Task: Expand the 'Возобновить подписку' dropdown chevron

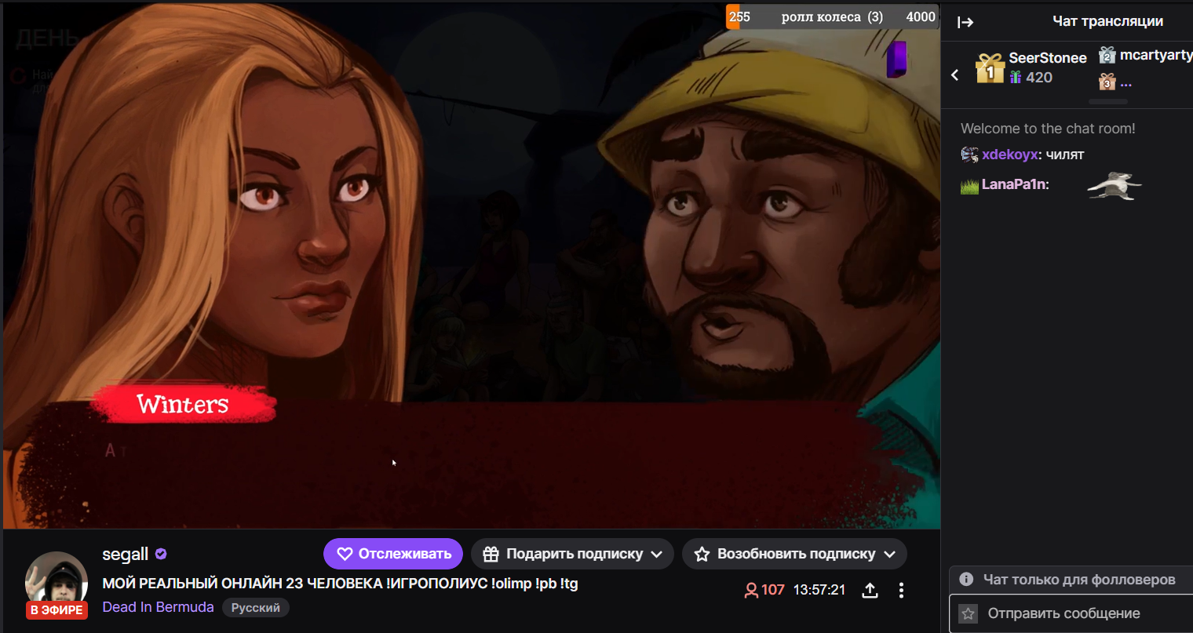Action: click(890, 554)
